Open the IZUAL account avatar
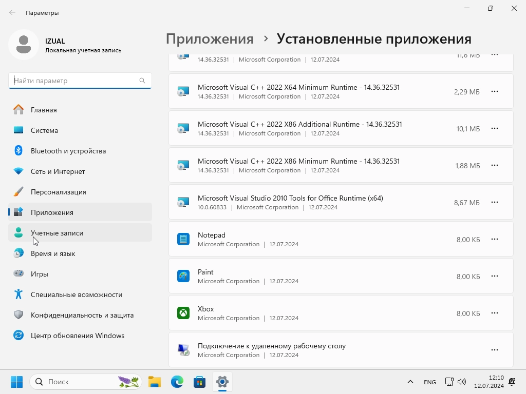This screenshot has height=394, width=526. [24, 45]
